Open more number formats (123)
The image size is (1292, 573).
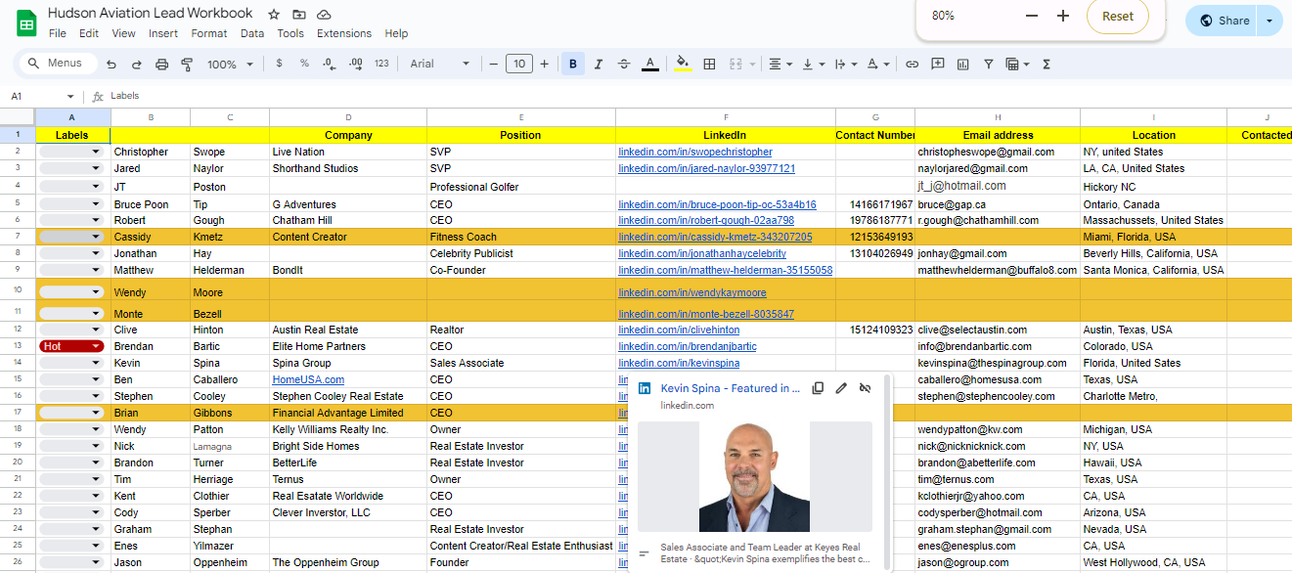381,65
